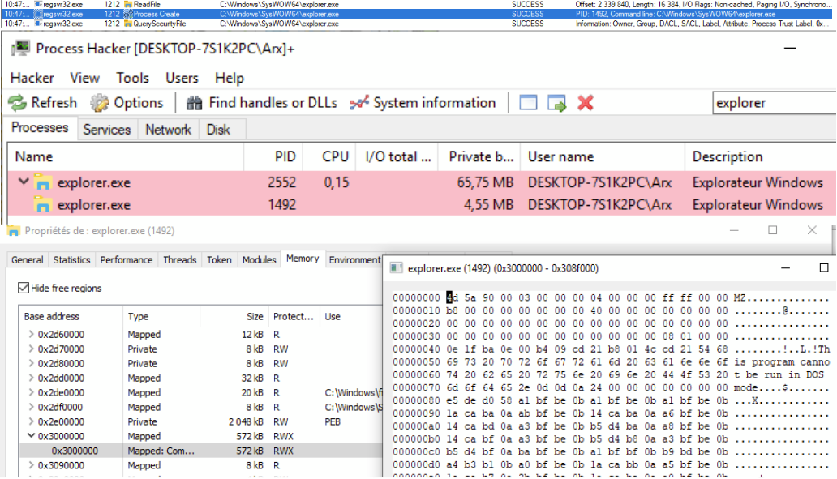Minimize the hex viewer window
The width and height of the screenshot is (837, 479).
785,267
